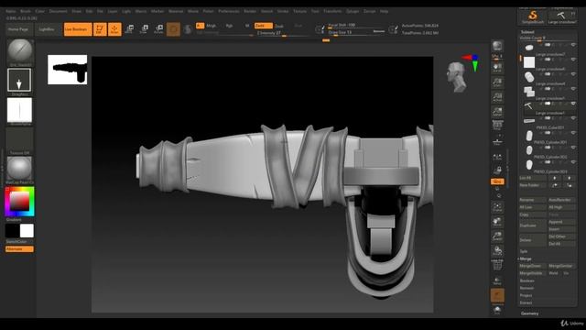586x330 pixels.
Task: Open the Texture Off selector
Action: (x=19, y=139)
